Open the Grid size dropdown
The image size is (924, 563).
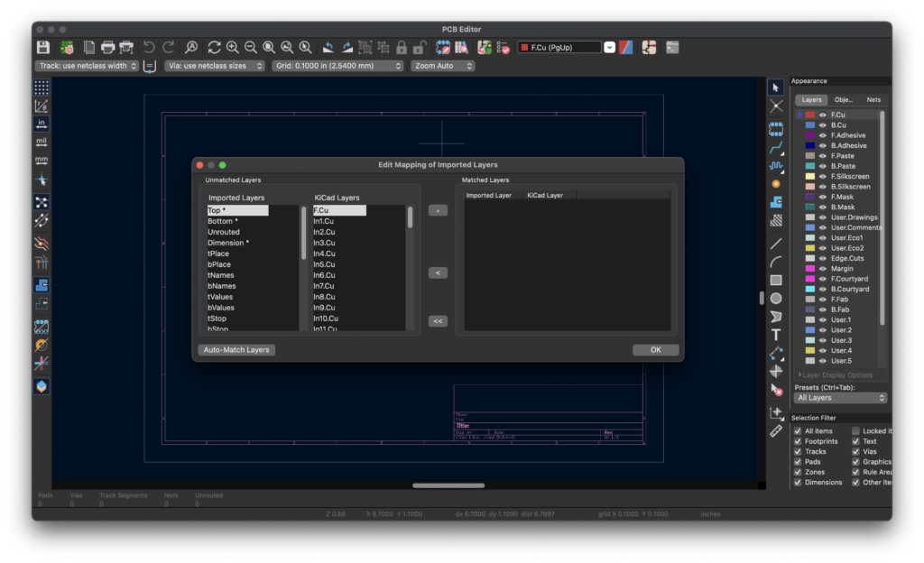337,66
